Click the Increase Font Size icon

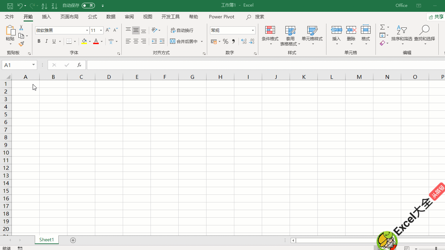108,30
